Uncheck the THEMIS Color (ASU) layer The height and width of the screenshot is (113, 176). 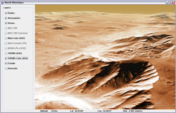click(6, 58)
